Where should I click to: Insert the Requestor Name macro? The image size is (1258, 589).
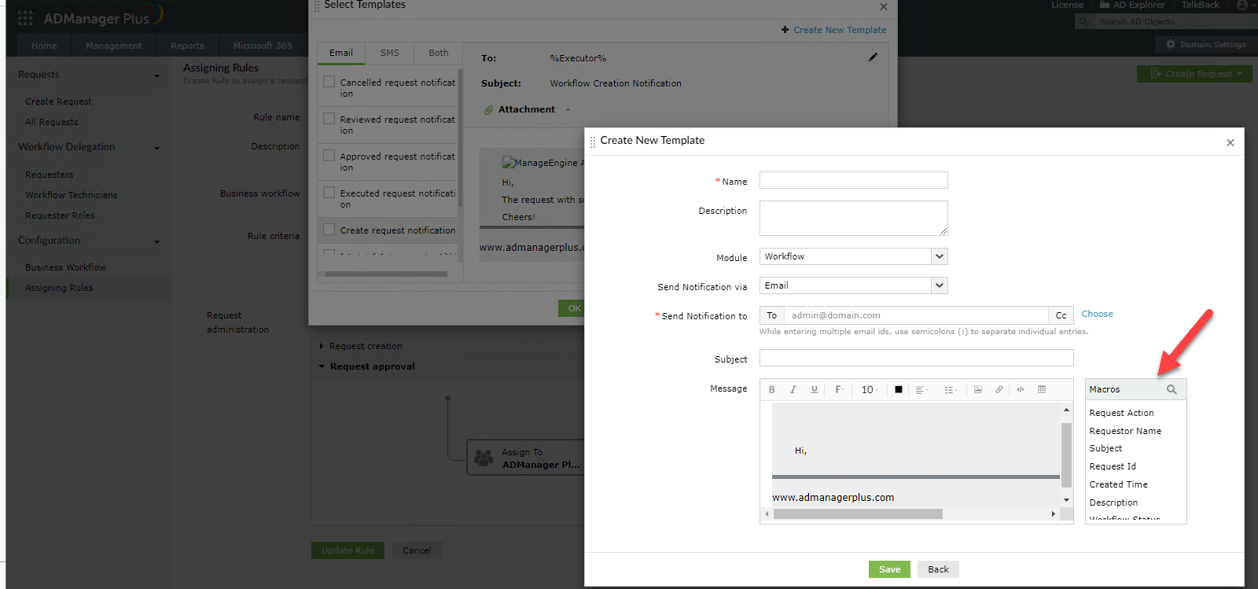coord(1125,431)
